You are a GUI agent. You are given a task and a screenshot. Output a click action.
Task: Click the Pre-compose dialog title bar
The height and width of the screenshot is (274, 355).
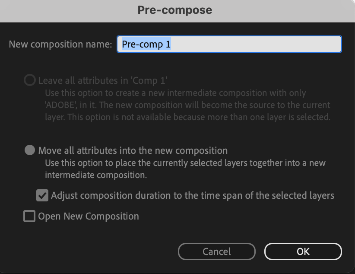[175, 10]
